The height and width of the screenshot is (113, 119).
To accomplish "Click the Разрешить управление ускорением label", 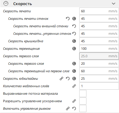I will click(32, 101).
